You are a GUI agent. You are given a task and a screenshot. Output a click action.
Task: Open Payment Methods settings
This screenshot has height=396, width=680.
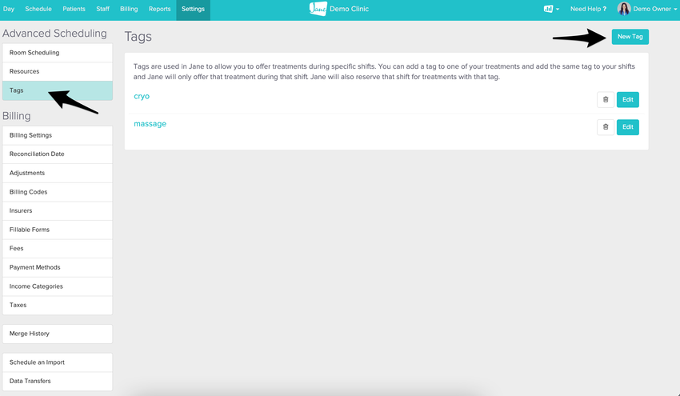[x=57, y=267]
